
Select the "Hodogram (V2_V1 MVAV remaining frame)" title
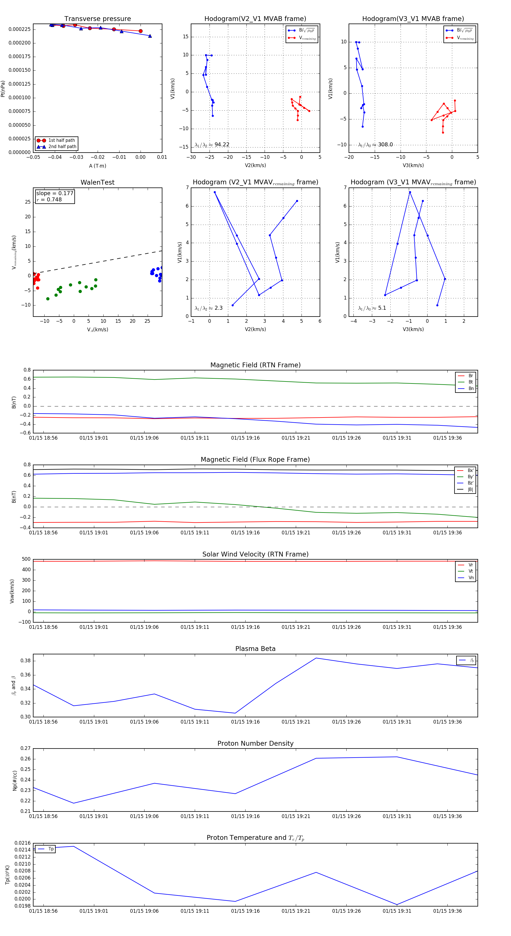click(x=255, y=182)
